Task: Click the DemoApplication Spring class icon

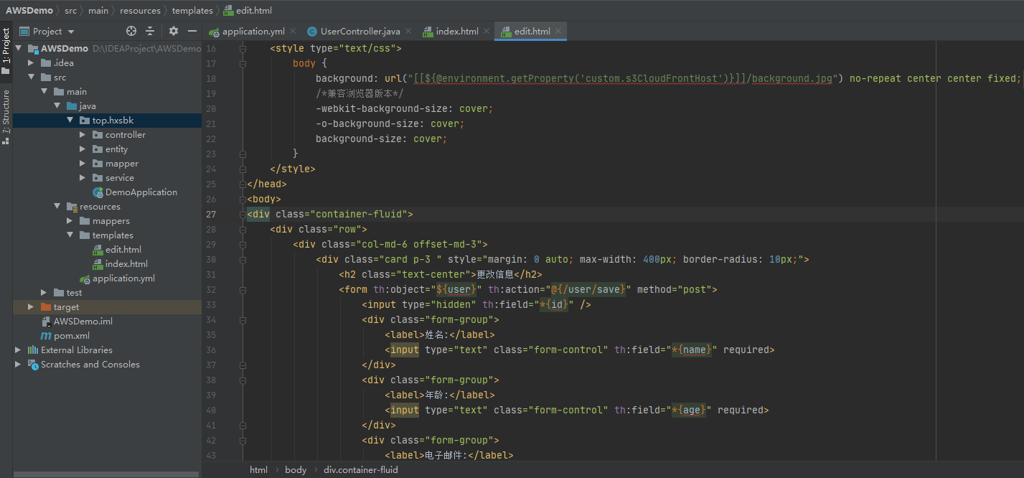Action: tap(98, 192)
